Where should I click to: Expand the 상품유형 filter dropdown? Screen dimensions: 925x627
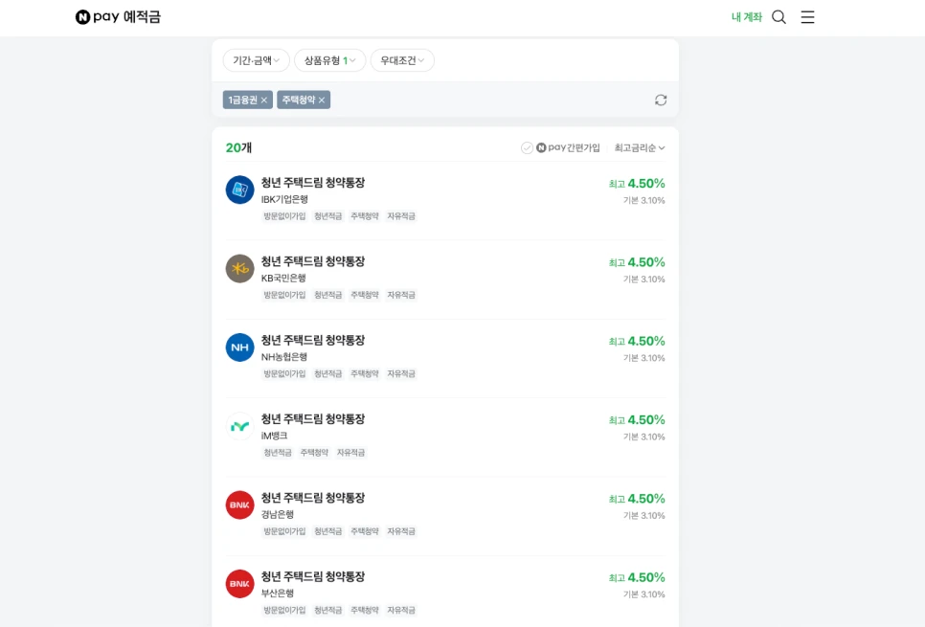click(x=329, y=60)
